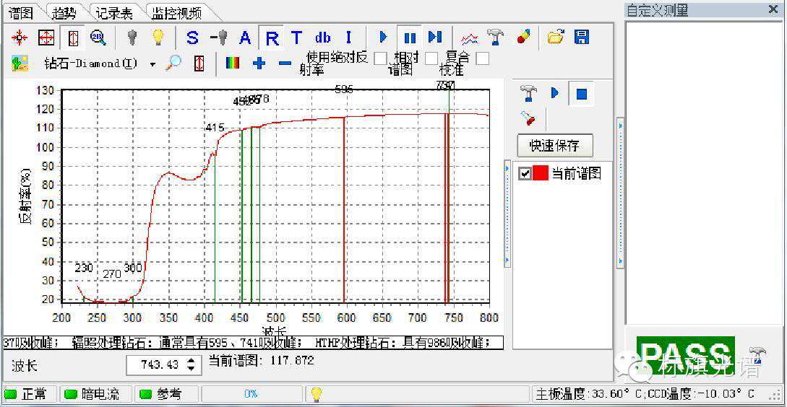Click the red 当前谱图 color swatch
Screen dimensions: 787x407
[541, 173]
